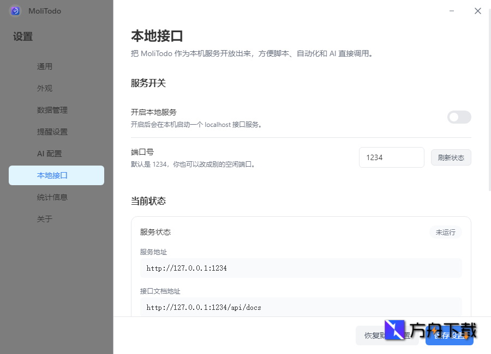Open 数据管理 settings section

(x=52, y=110)
